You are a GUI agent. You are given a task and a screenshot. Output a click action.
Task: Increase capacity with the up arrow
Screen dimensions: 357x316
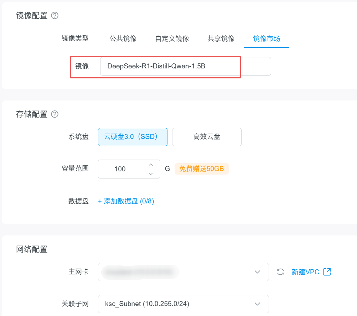tap(151, 165)
